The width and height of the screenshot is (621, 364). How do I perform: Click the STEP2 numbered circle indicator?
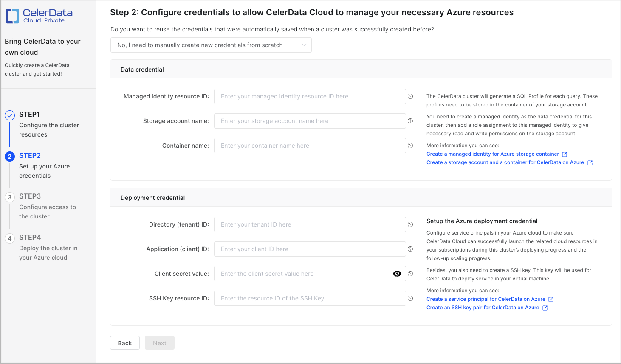click(10, 155)
